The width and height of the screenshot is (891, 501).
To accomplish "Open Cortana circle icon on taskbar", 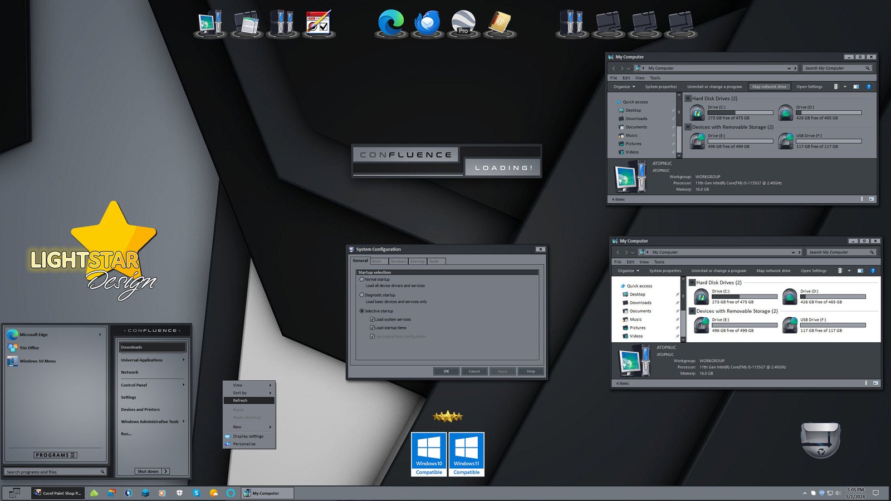I will [231, 493].
